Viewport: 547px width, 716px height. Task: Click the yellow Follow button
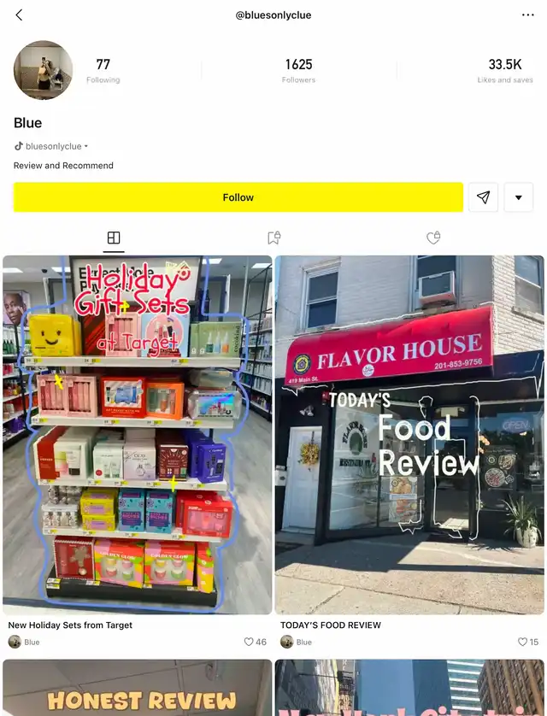point(238,197)
